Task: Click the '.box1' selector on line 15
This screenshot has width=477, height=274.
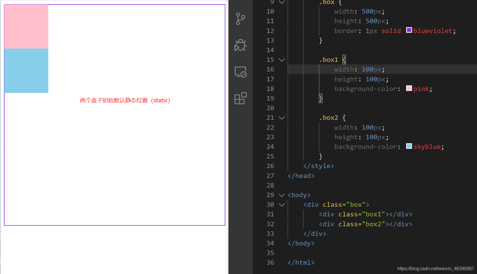Action: point(328,60)
